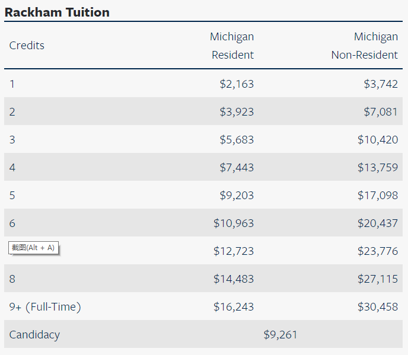Select the $10,963 resident tuition
The width and height of the screenshot is (408, 355).
pos(234,223)
